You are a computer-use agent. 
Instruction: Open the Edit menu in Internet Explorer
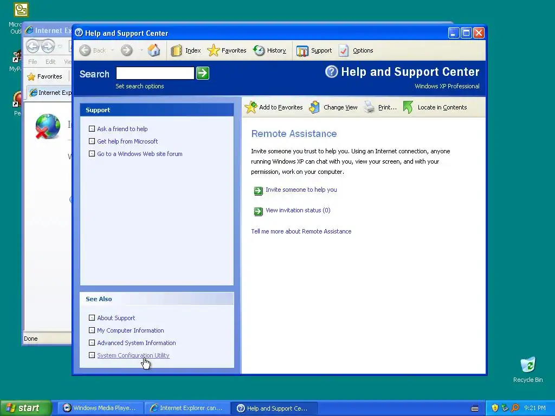50,62
